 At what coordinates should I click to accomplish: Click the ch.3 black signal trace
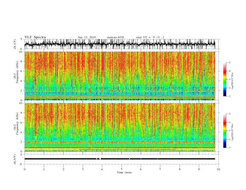tap(120, 159)
